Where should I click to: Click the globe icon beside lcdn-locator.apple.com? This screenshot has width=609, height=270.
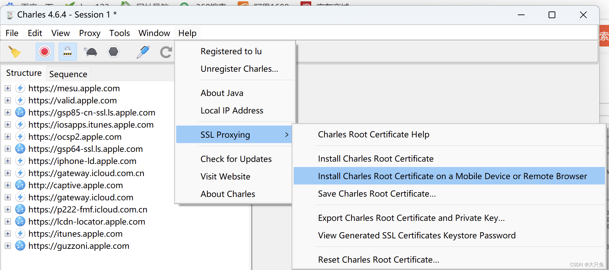pos(20,222)
